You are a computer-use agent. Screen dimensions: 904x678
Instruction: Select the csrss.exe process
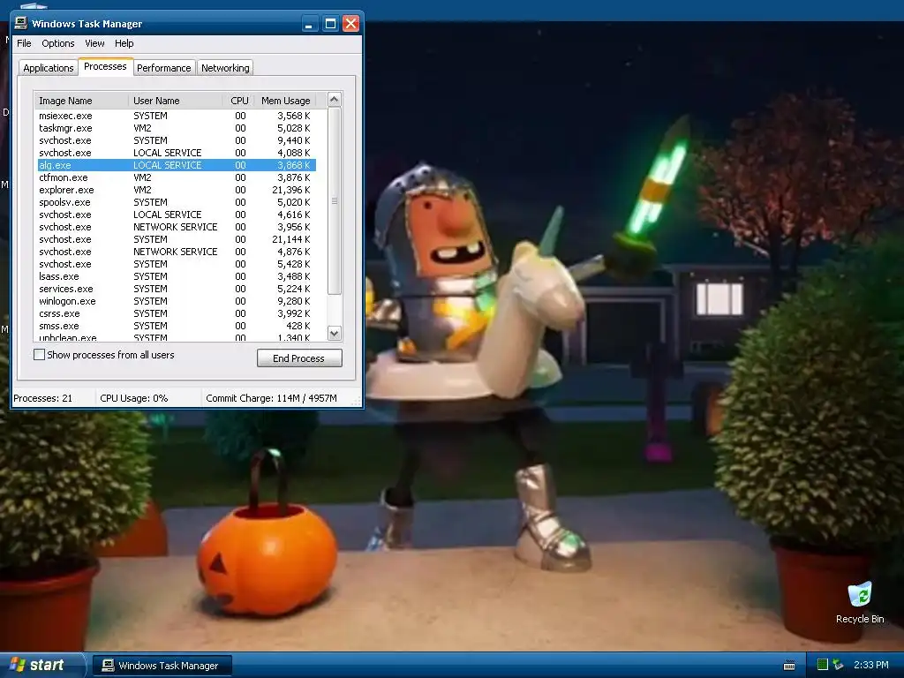tap(175, 313)
